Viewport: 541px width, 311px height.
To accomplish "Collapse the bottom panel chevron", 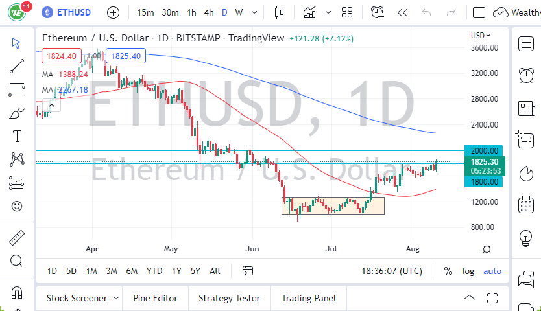I will click(469, 298).
